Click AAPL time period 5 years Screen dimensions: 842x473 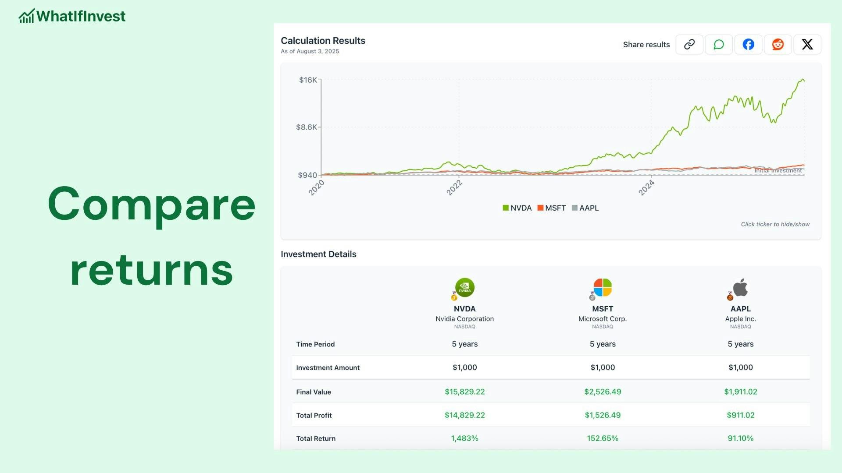click(741, 344)
